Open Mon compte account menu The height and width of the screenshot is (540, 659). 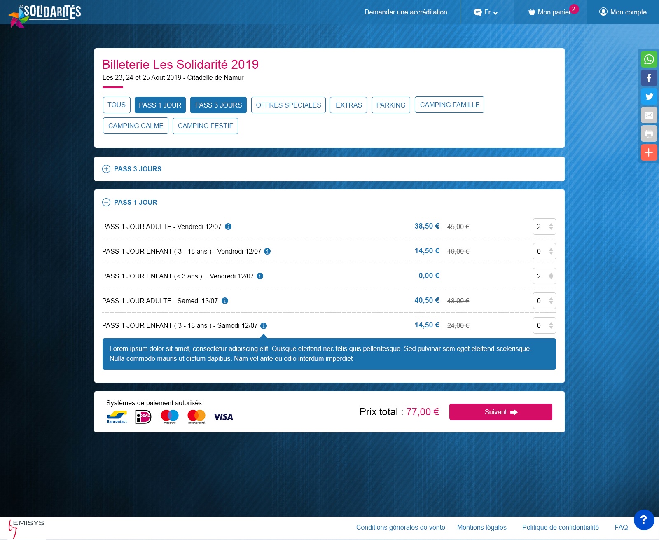click(623, 12)
